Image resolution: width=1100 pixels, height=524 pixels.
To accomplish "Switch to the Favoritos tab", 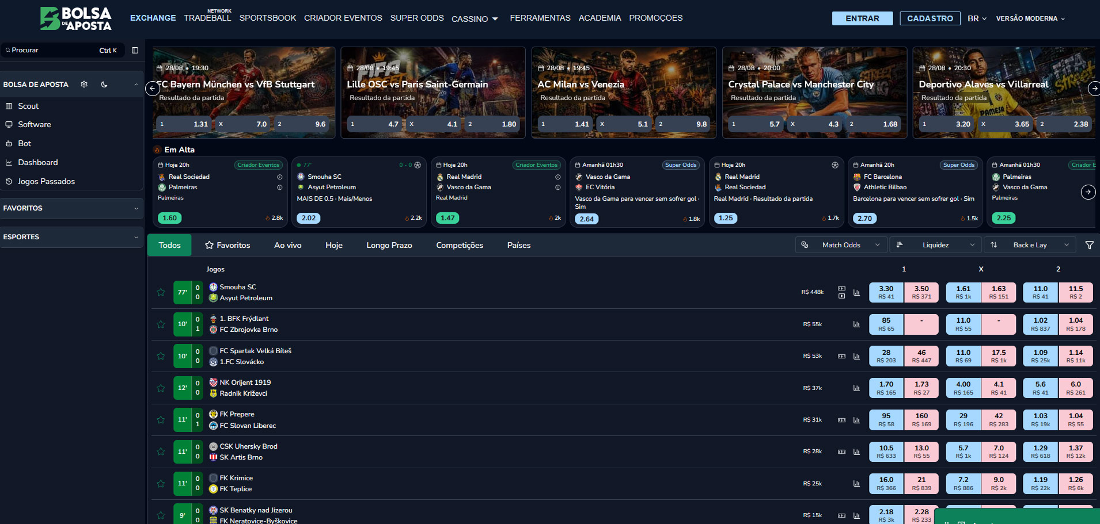I will pos(227,245).
